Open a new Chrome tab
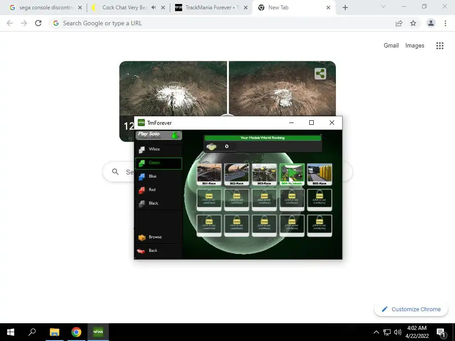 pyautogui.click(x=345, y=8)
